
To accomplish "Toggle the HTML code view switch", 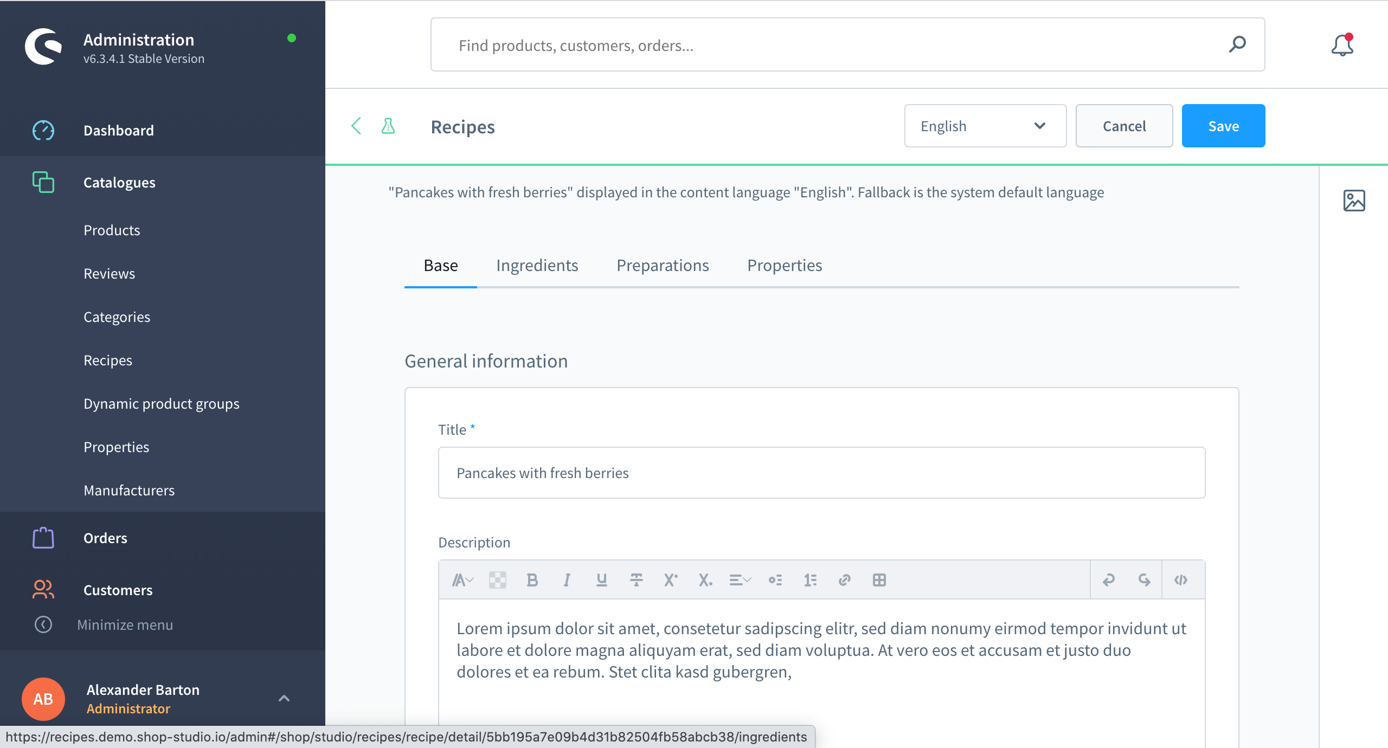I will coord(1181,580).
